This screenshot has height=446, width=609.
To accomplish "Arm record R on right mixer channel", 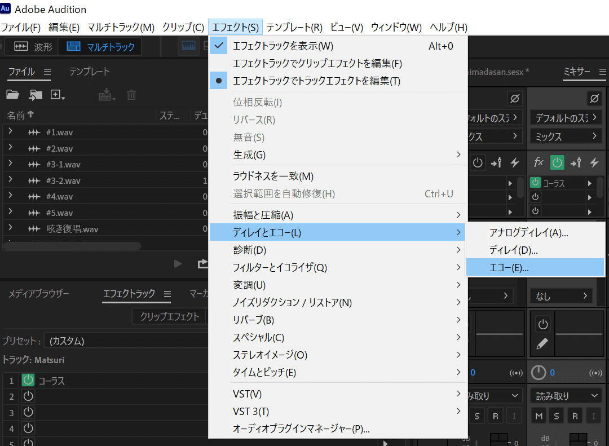I will click(575, 416).
